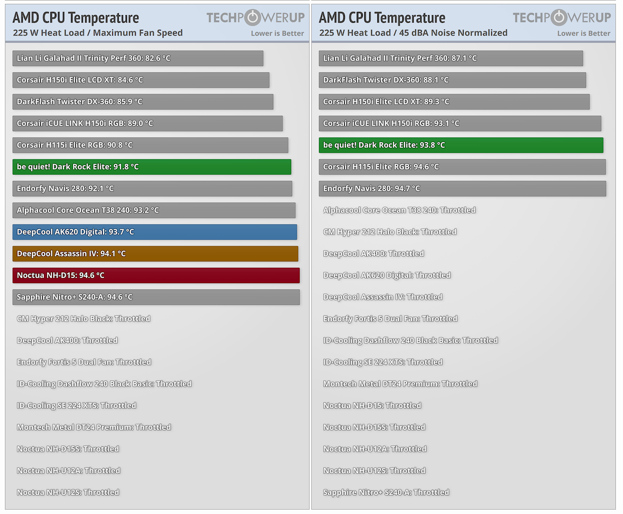Viewport: 623px width, 514px height.
Task: Click the left chart's 'AMD CPU Temperature' title
Action: (76, 17)
